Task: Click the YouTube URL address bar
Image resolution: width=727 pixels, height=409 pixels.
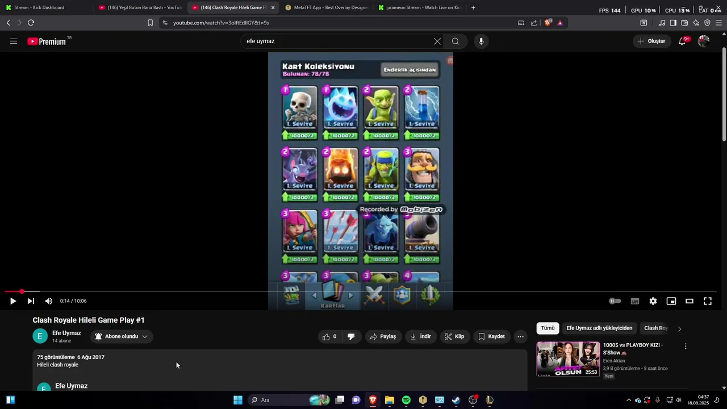Action: [341, 23]
